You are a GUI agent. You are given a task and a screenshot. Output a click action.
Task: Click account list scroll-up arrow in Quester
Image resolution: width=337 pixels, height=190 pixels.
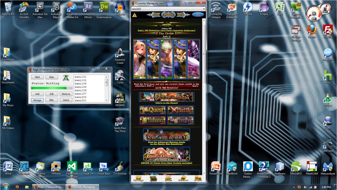(x=106, y=77)
